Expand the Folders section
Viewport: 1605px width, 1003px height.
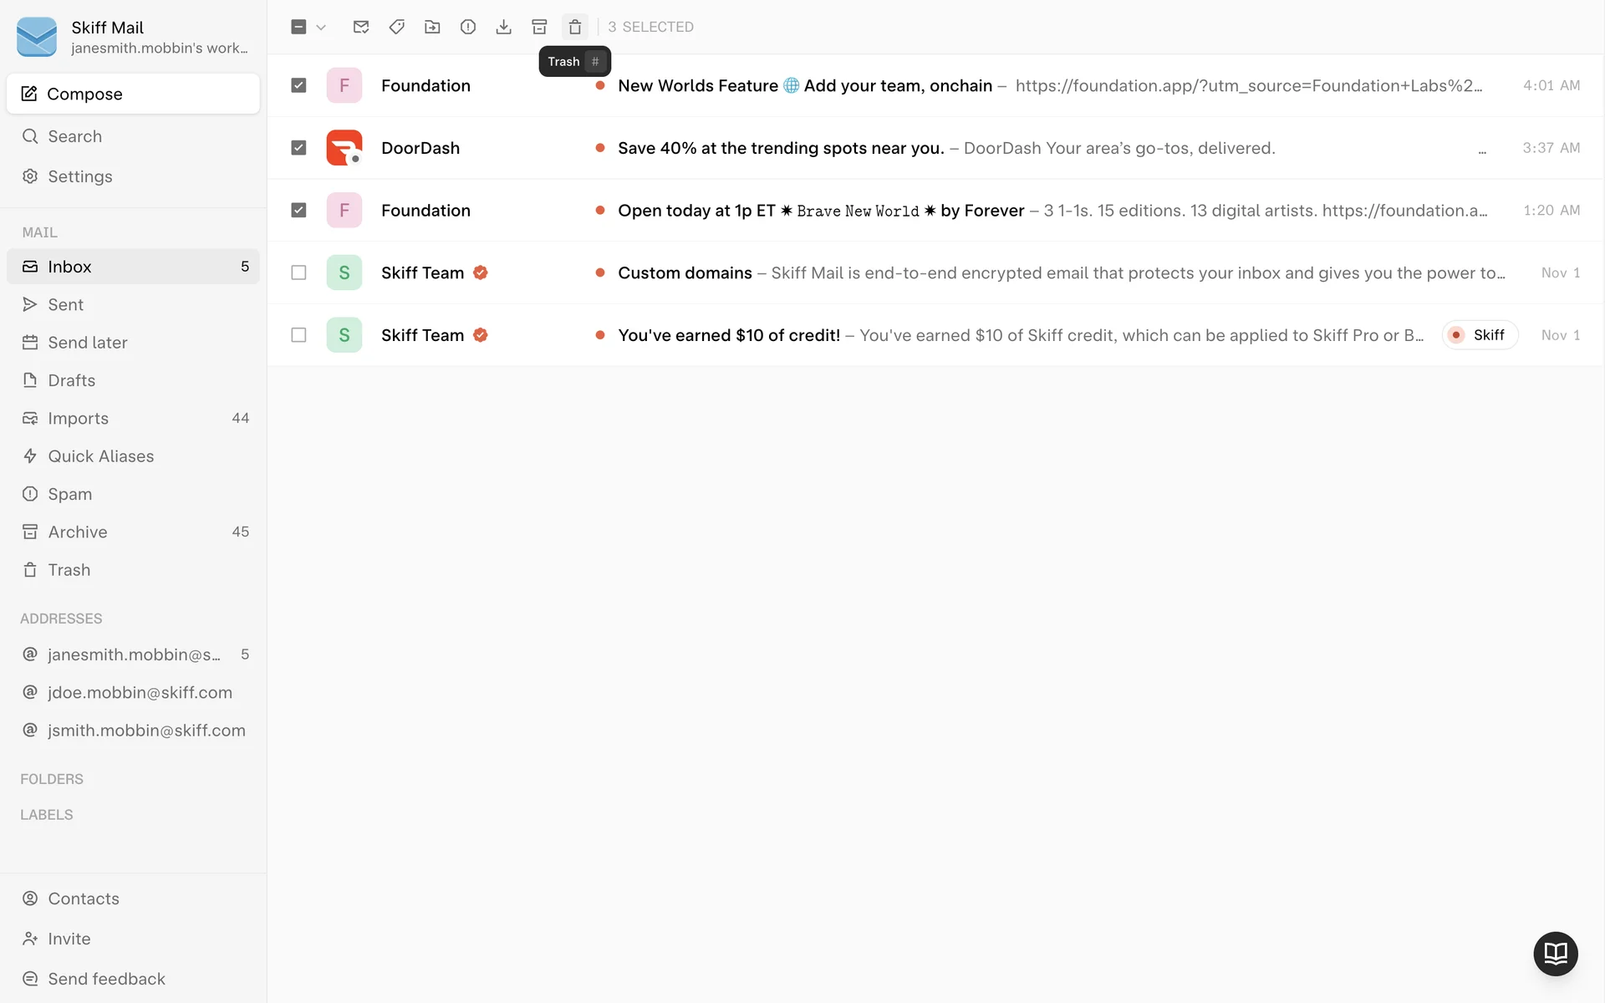pos(52,779)
